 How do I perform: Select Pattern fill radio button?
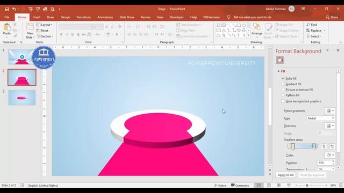(x=283, y=95)
